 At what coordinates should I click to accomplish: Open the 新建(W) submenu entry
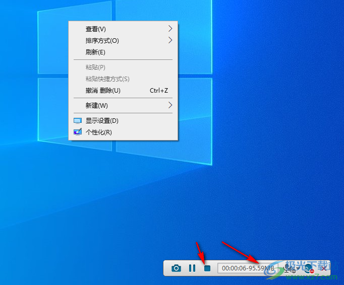[123, 106]
